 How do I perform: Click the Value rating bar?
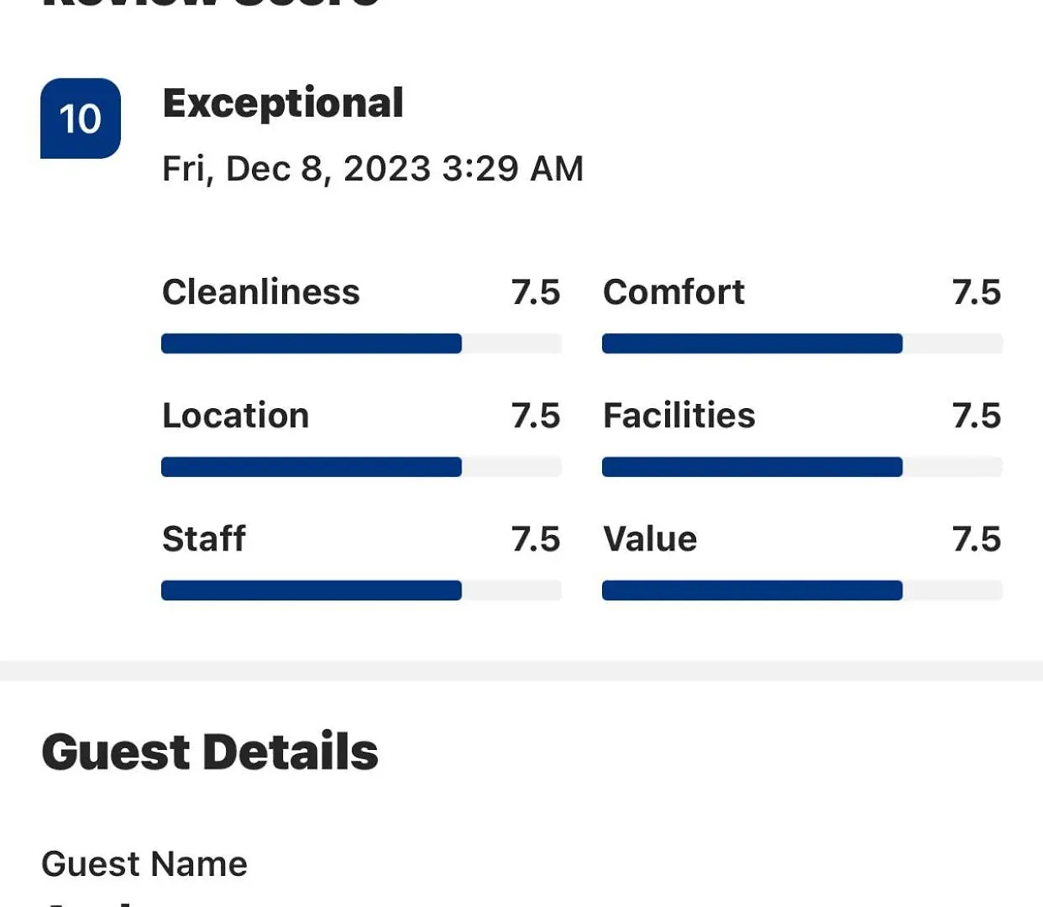point(802,590)
